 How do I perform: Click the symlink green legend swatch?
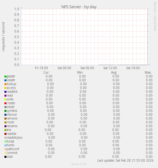click(x=5, y=111)
